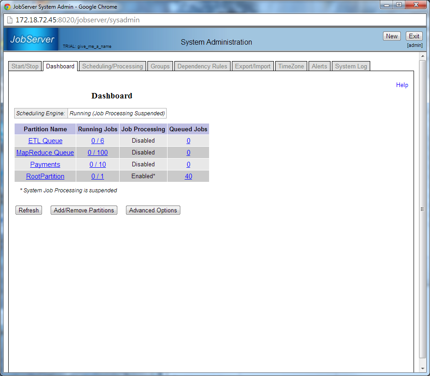Screen dimensions: 430x376
Task: Open Advanced Options
Action: (x=153, y=211)
